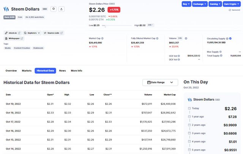Screen dimensions: 243x154
Task: Select the Oct 19, 2022 date cell
Action: (13, 104)
